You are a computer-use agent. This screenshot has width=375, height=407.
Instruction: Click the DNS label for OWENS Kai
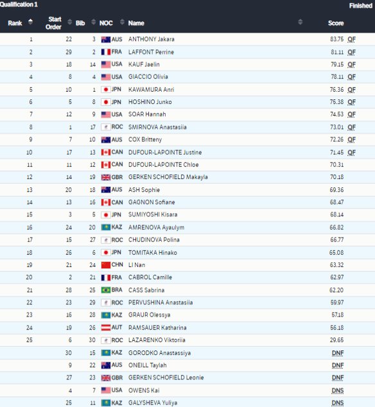pos(338,391)
